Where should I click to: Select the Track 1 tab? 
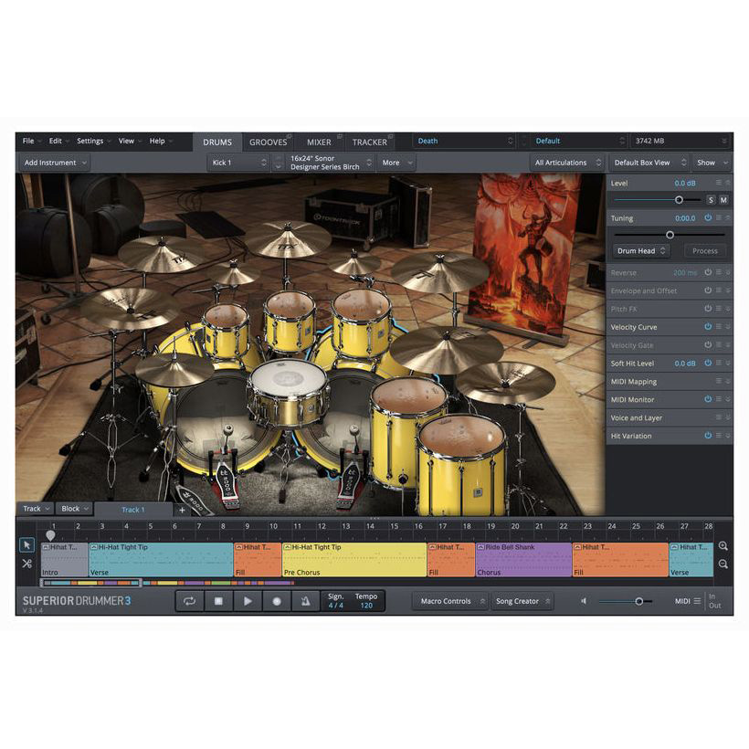(x=133, y=510)
